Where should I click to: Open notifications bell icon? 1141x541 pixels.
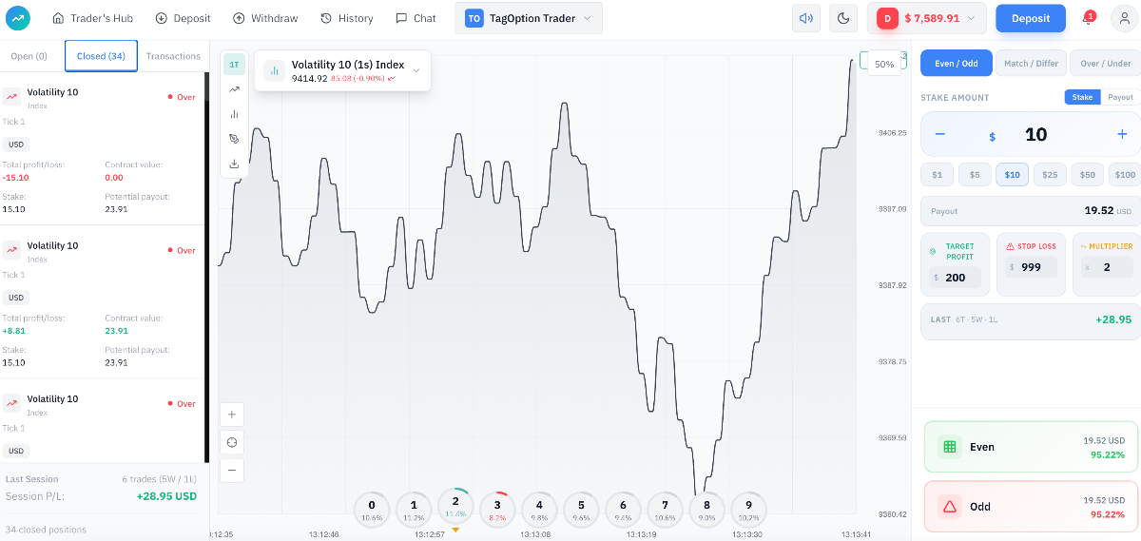click(1089, 18)
